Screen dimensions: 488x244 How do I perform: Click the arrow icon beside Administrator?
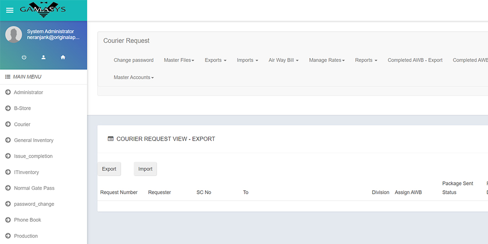pyautogui.click(x=8, y=92)
